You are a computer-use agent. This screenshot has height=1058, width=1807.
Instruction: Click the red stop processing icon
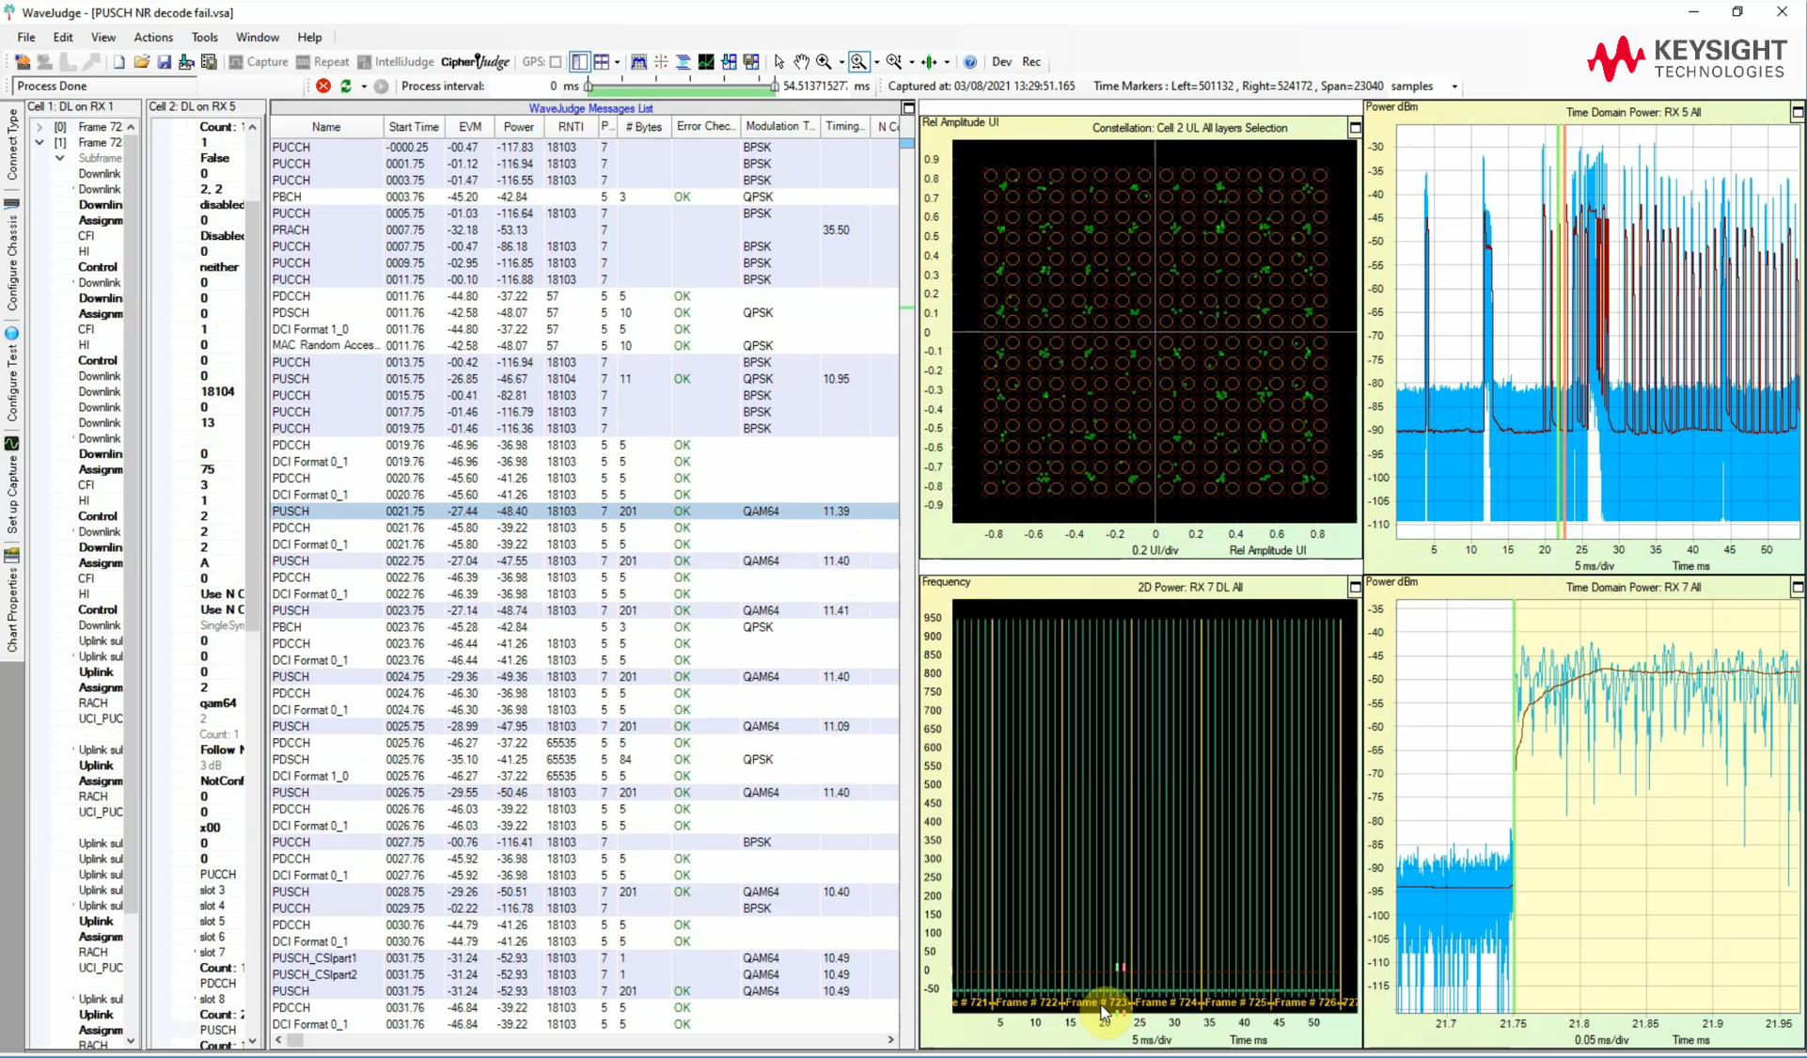pos(323,86)
